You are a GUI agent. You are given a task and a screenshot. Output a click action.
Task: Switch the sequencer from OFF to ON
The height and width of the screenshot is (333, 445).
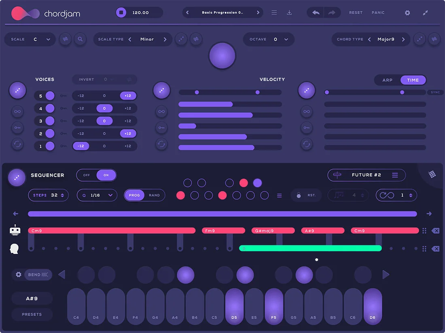click(x=106, y=175)
